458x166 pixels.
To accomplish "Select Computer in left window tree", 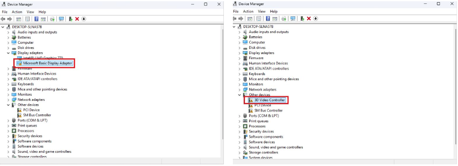I will [x=26, y=42].
